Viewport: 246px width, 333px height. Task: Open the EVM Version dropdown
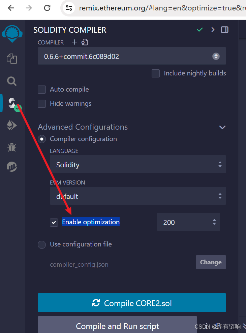coord(138,196)
